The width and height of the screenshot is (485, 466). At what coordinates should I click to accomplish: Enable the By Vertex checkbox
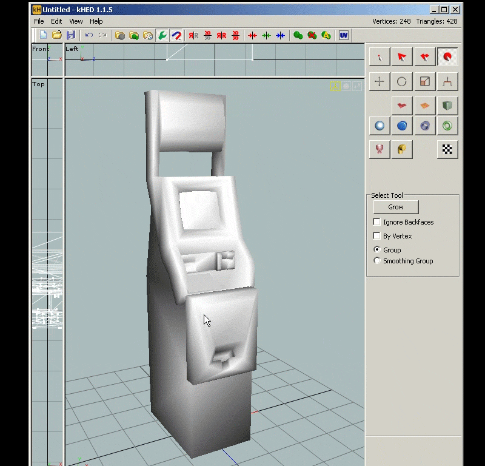[x=376, y=236]
